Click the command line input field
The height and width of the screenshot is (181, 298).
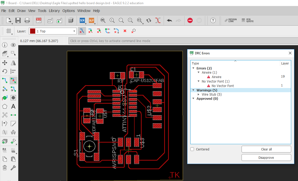coord(183,41)
